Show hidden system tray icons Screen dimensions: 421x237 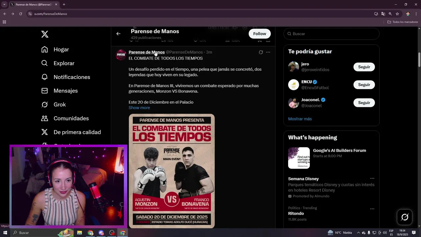358,233
